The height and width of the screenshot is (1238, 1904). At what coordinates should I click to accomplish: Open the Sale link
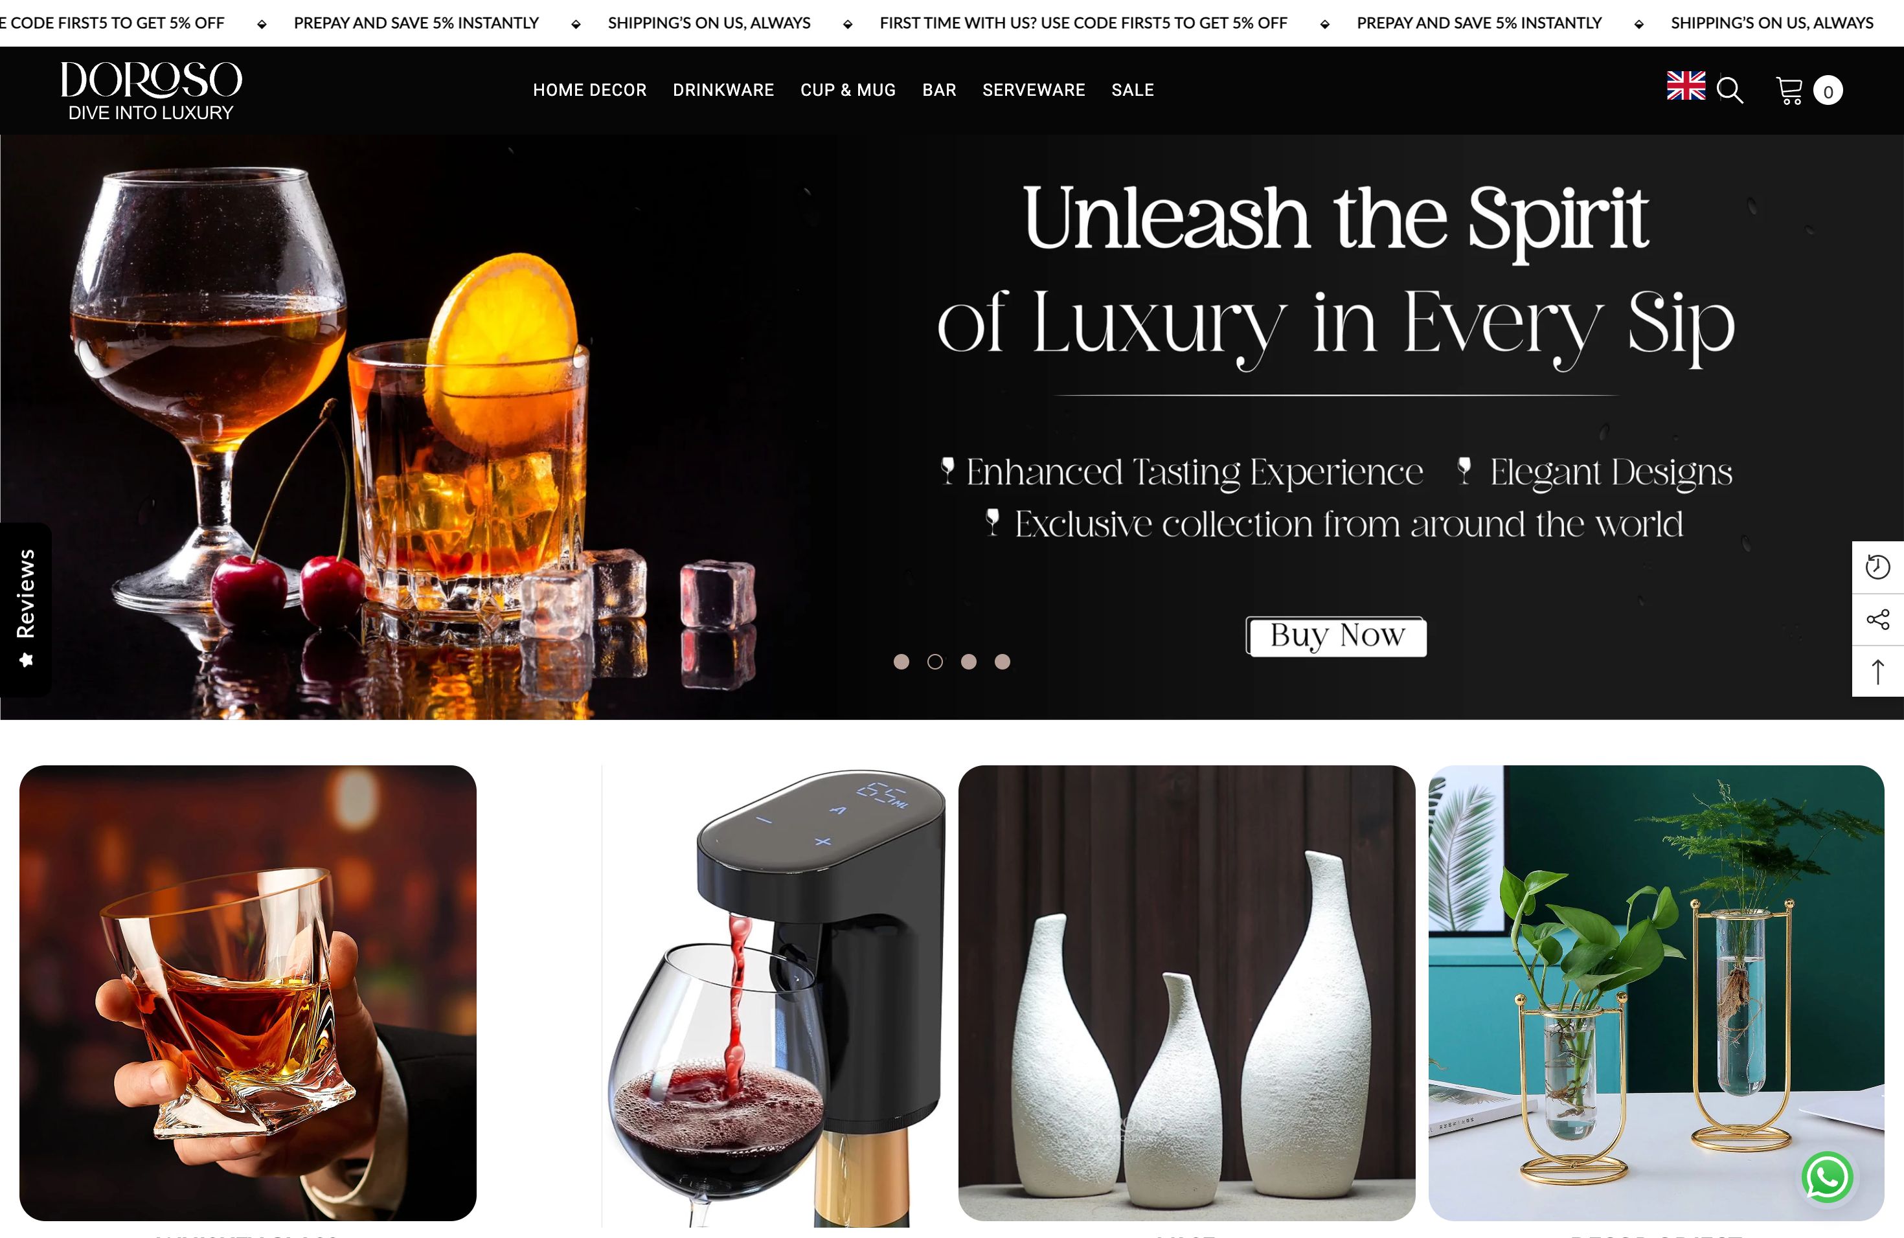(1133, 91)
